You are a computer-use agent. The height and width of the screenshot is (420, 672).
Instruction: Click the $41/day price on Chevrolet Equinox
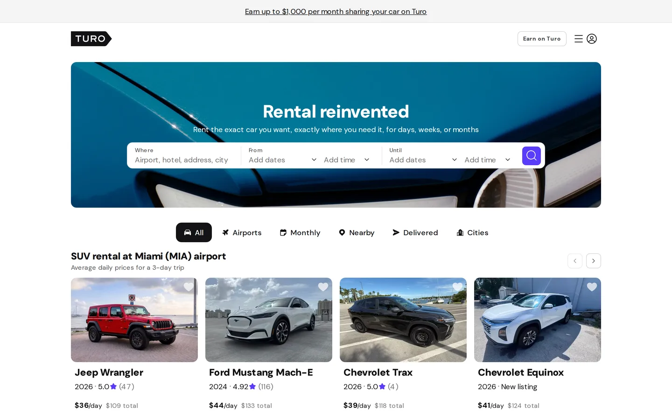pos(491,406)
